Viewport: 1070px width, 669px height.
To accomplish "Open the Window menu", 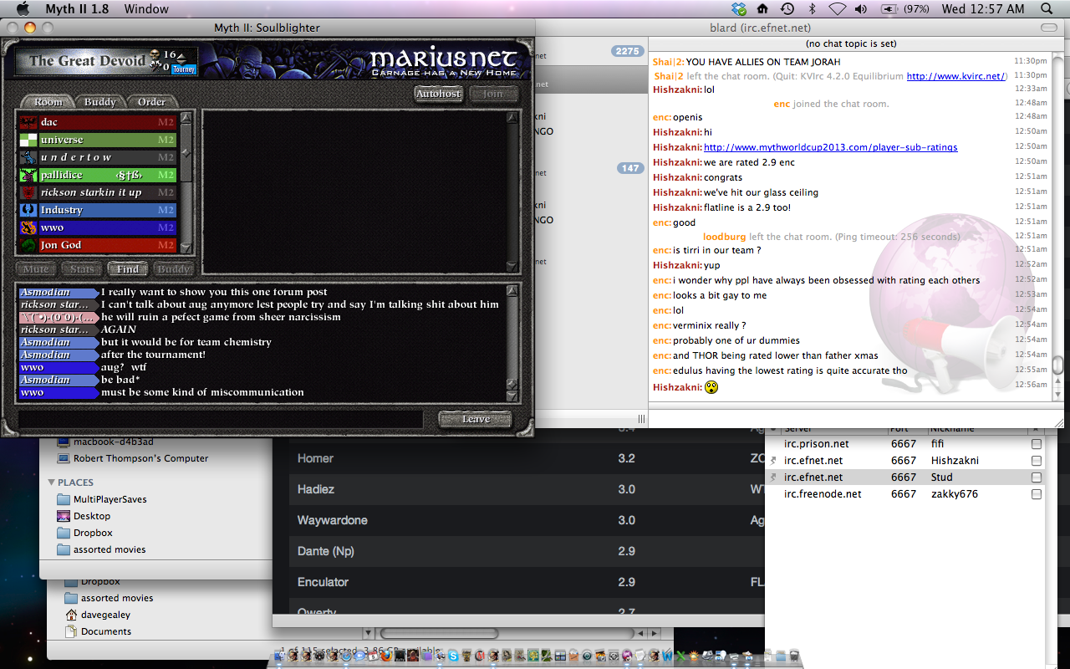I will click(x=146, y=9).
